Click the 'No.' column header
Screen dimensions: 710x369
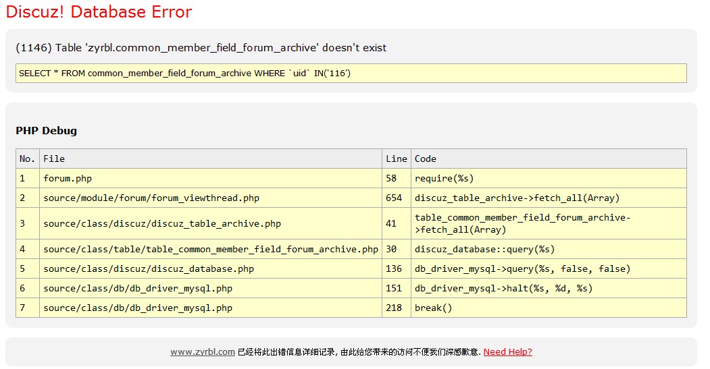[x=28, y=159]
